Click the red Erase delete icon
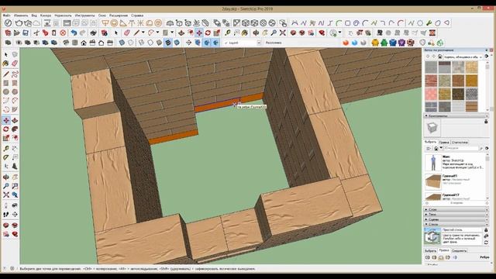The width and height of the screenshot is (496, 279). (63, 33)
